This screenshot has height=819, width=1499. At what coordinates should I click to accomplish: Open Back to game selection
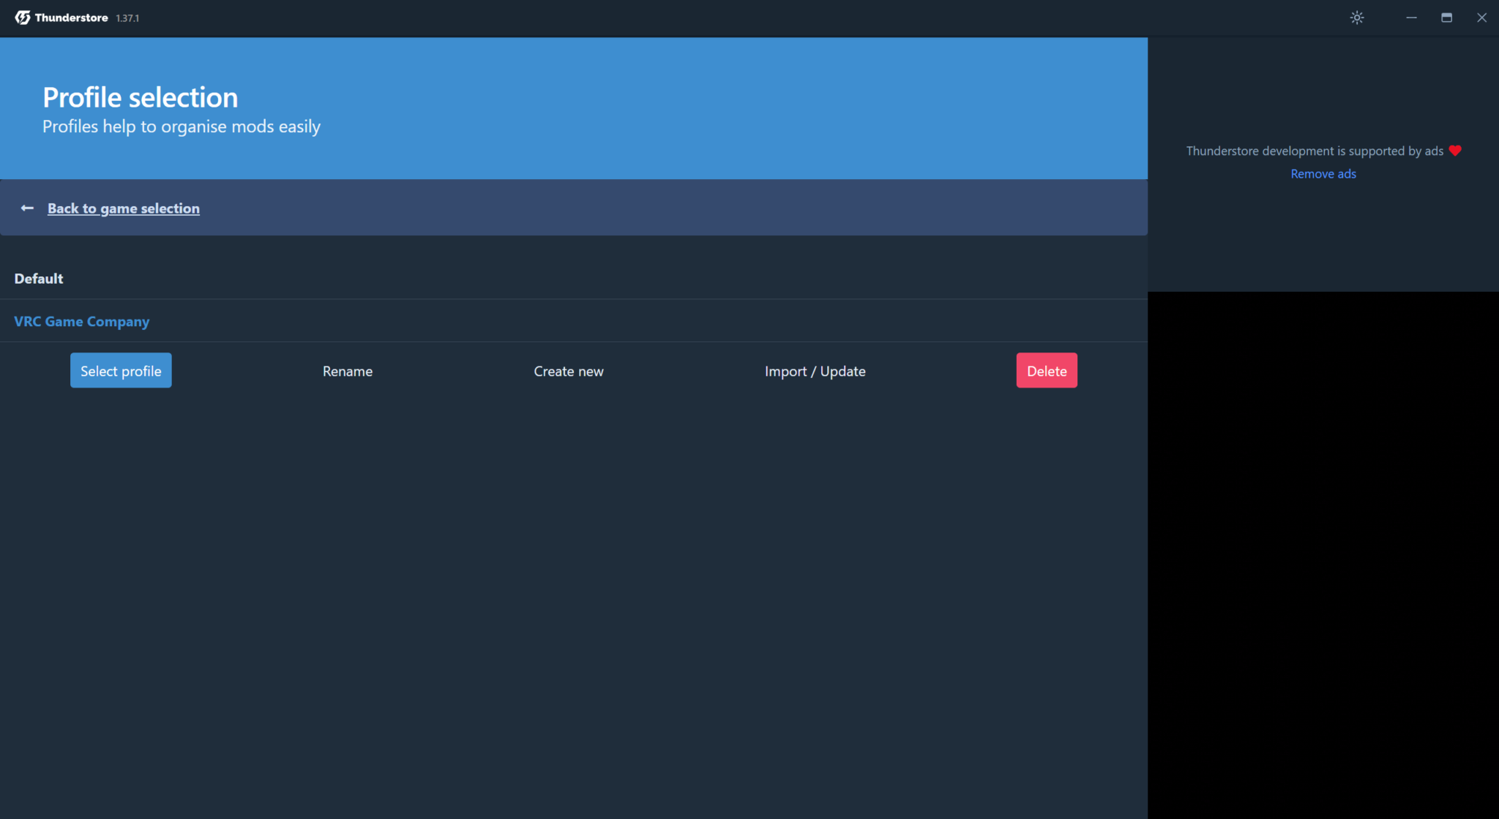123,208
